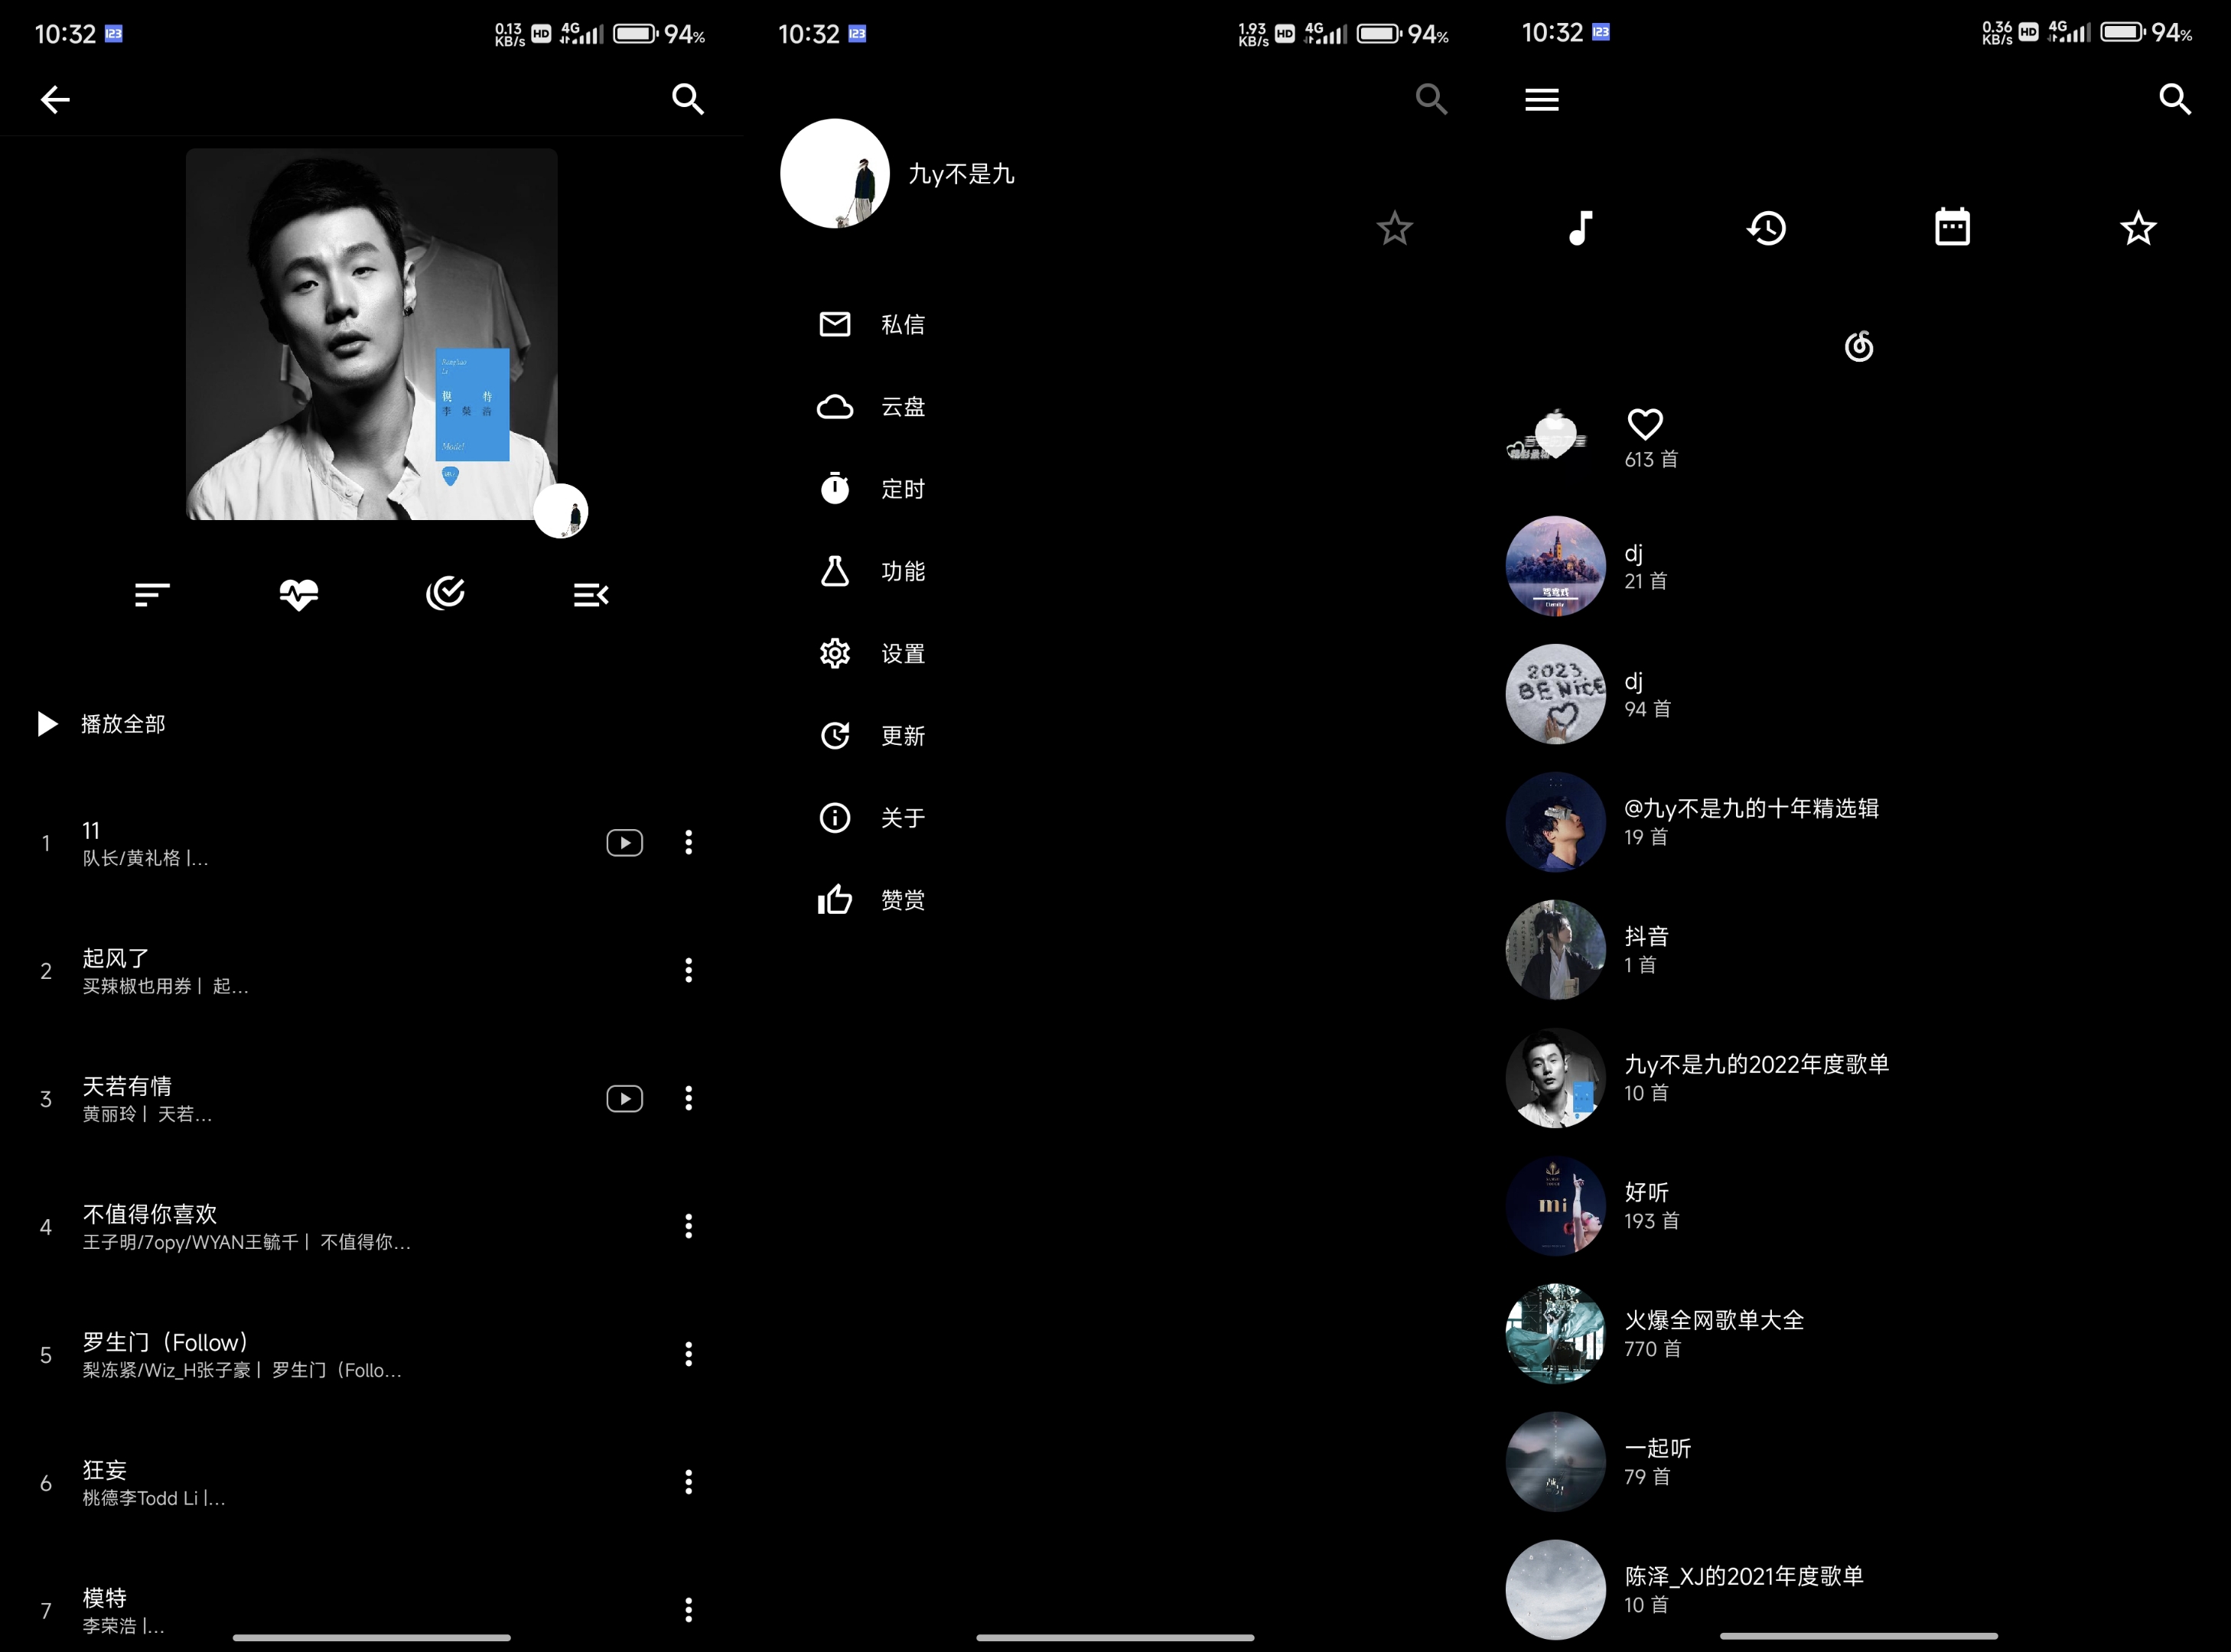Open the three-dot menu for 模特
This screenshot has width=2231, height=1652.
pyautogui.click(x=689, y=1610)
